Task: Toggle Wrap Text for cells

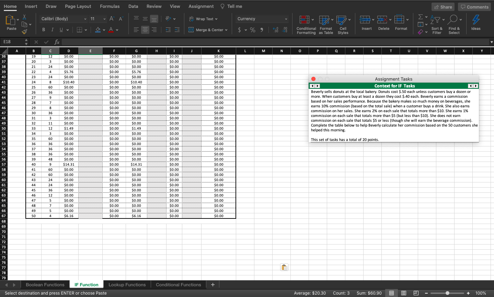Action: click(x=203, y=19)
